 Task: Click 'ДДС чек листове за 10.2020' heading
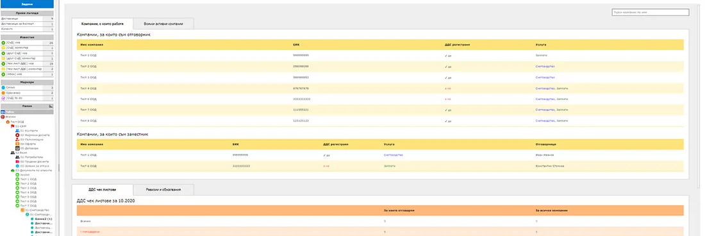pyautogui.click(x=106, y=201)
